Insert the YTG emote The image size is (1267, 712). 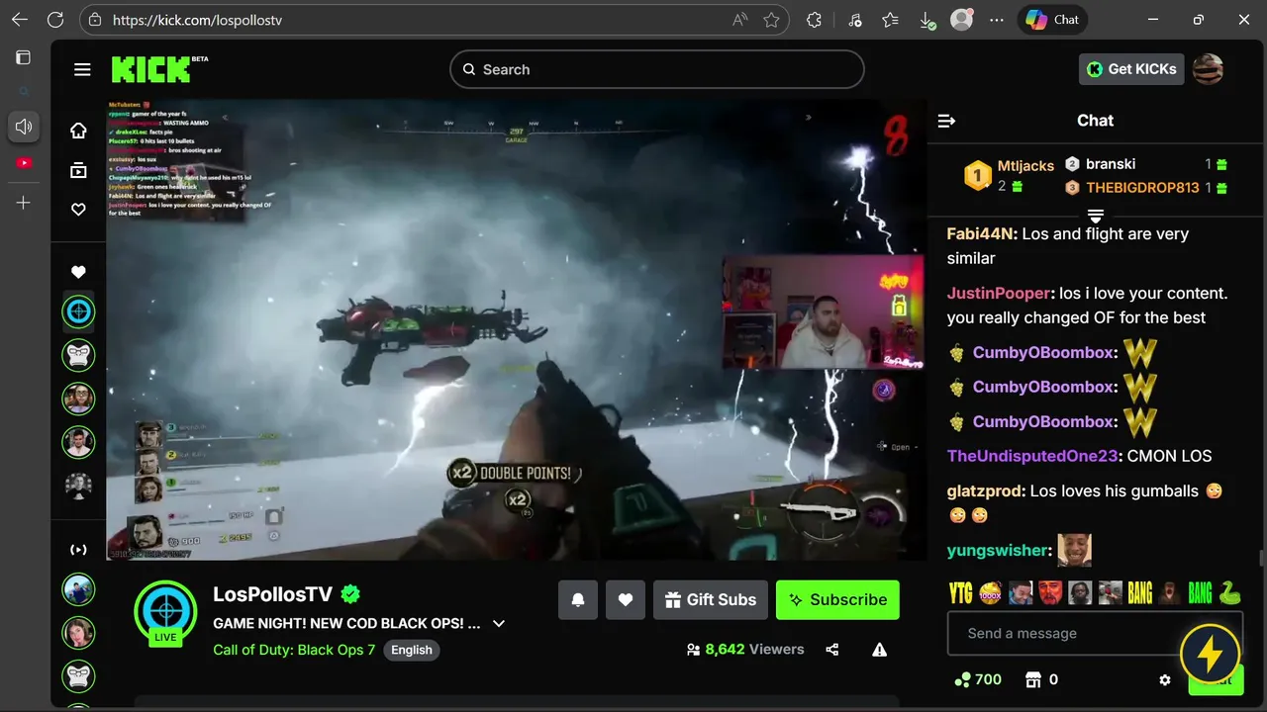click(961, 593)
